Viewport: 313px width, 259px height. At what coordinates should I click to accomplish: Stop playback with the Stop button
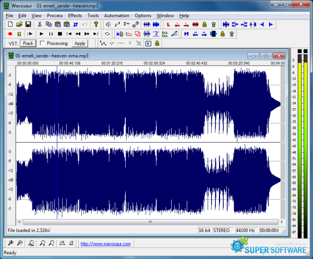59,34
